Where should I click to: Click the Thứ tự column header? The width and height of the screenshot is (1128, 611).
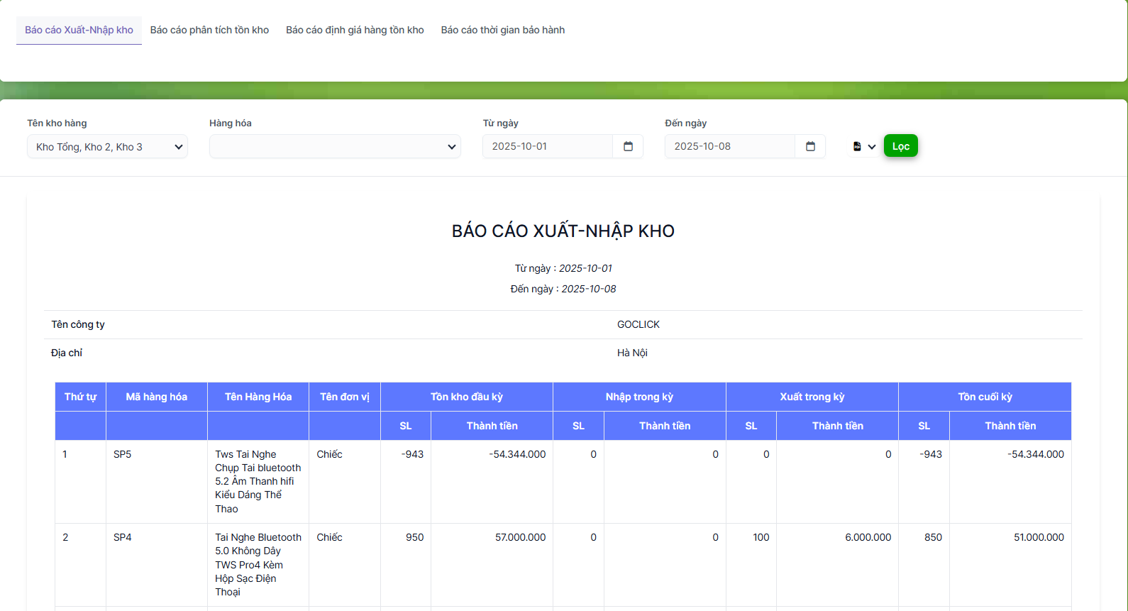coord(80,397)
